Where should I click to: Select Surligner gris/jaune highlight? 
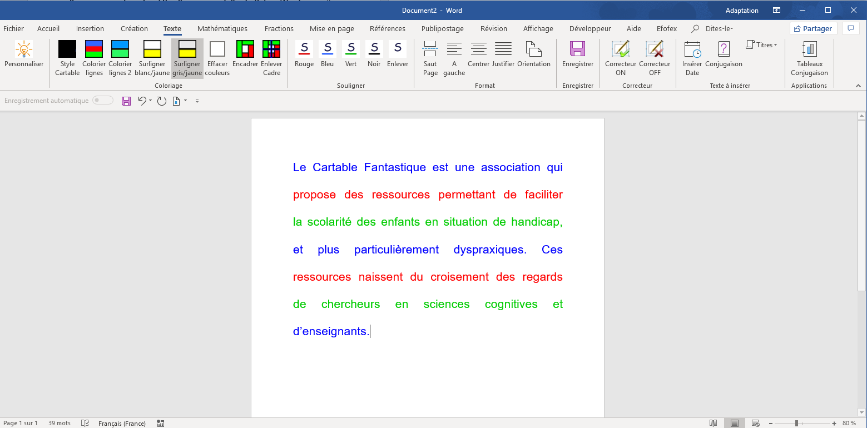(x=187, y=58)
